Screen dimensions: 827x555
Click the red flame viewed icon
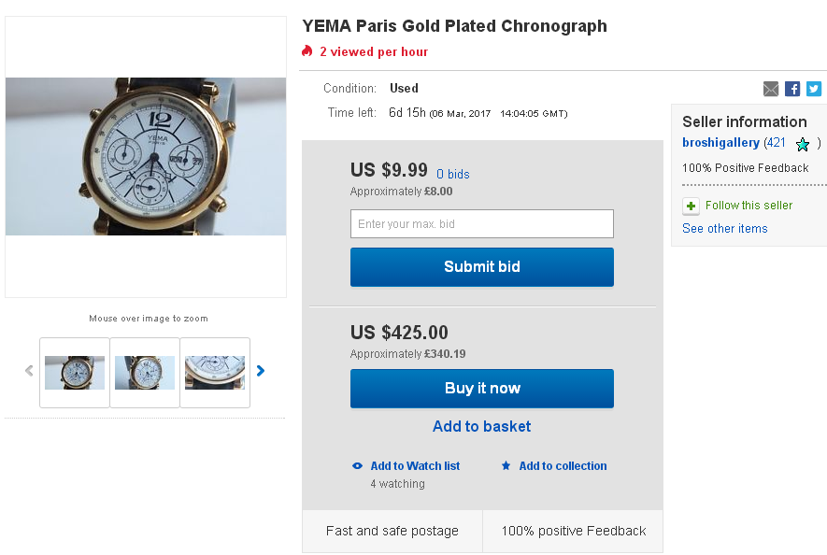pyautogui.click(x=307, y=51)
